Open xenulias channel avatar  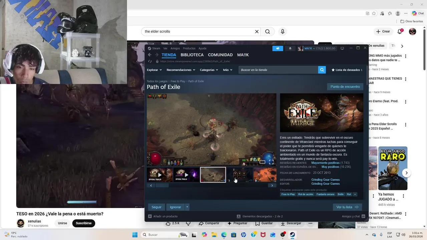pos(21,223)
